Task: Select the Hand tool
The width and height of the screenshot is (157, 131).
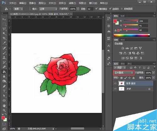Action: pyautogui.click(x=4, y=106)
